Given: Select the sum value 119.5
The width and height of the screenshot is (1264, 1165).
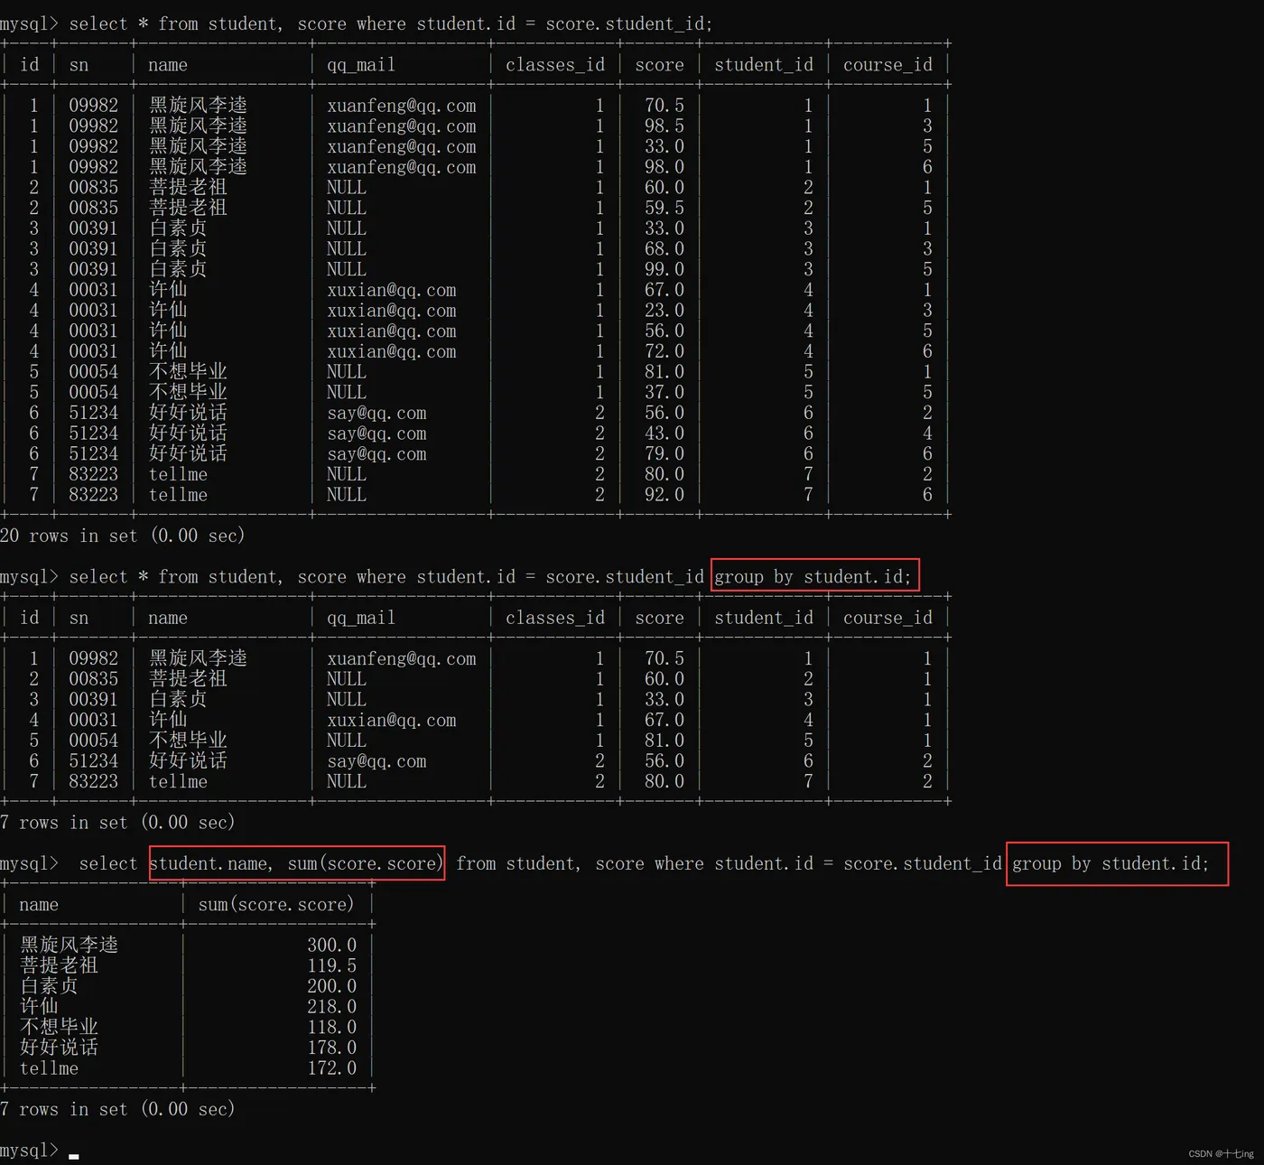Looking at the screenshot, I should pyautogui.click(x=331, y=966).
